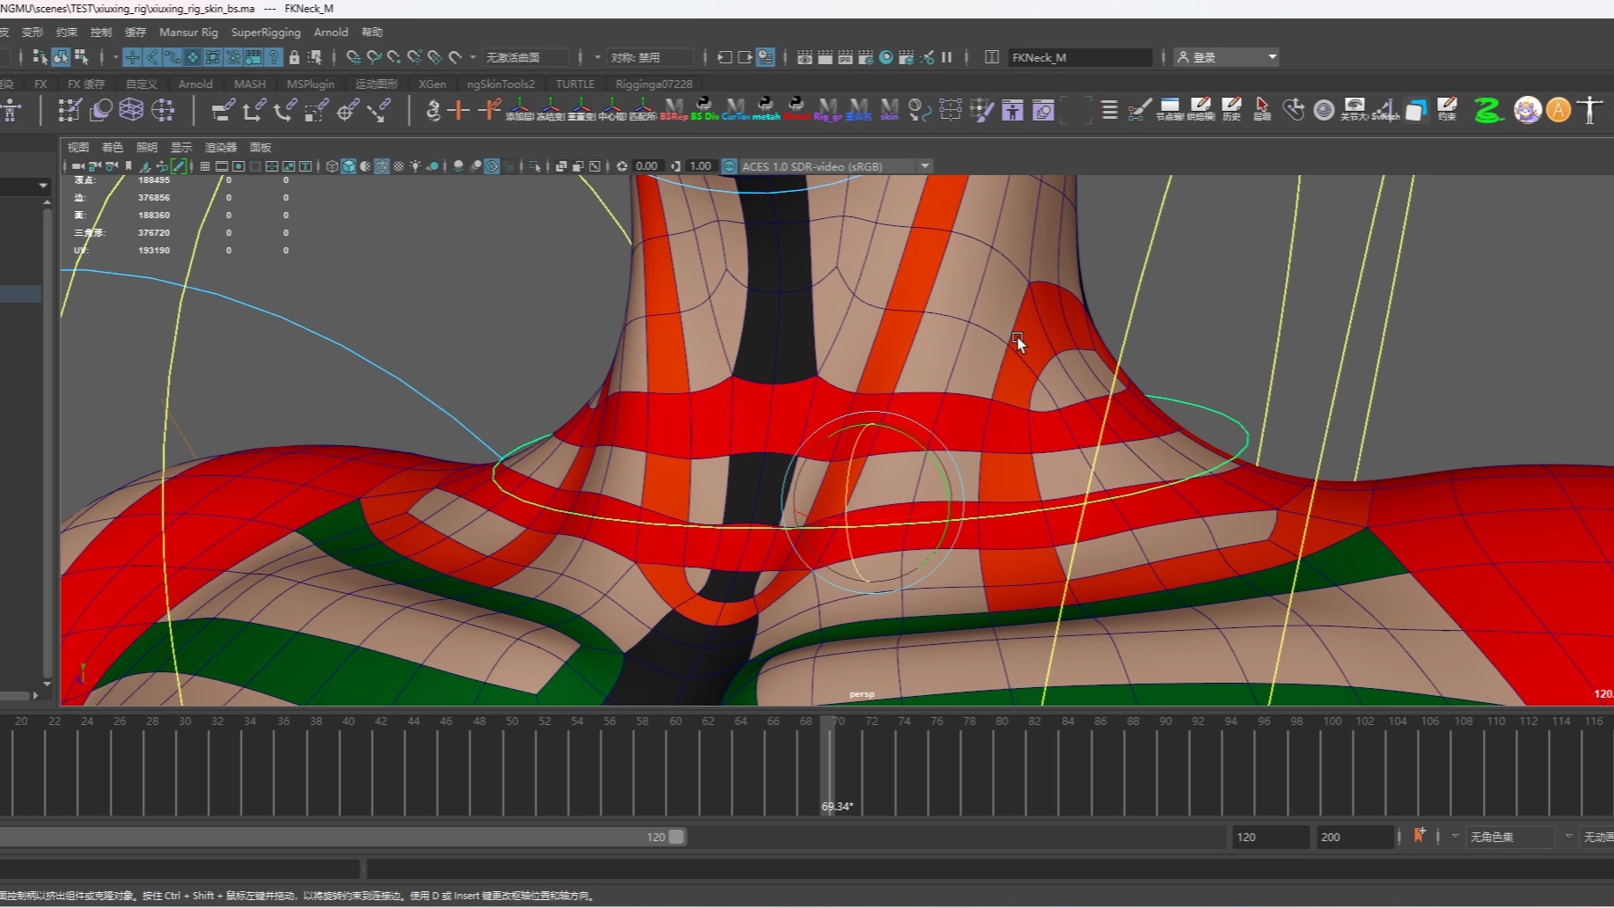Toggle use all lights bulb icon

click(415, 166)
